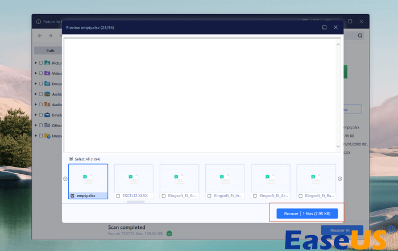
Task: Click the preview pane scroll-up arrow
Action: [338, 44]
